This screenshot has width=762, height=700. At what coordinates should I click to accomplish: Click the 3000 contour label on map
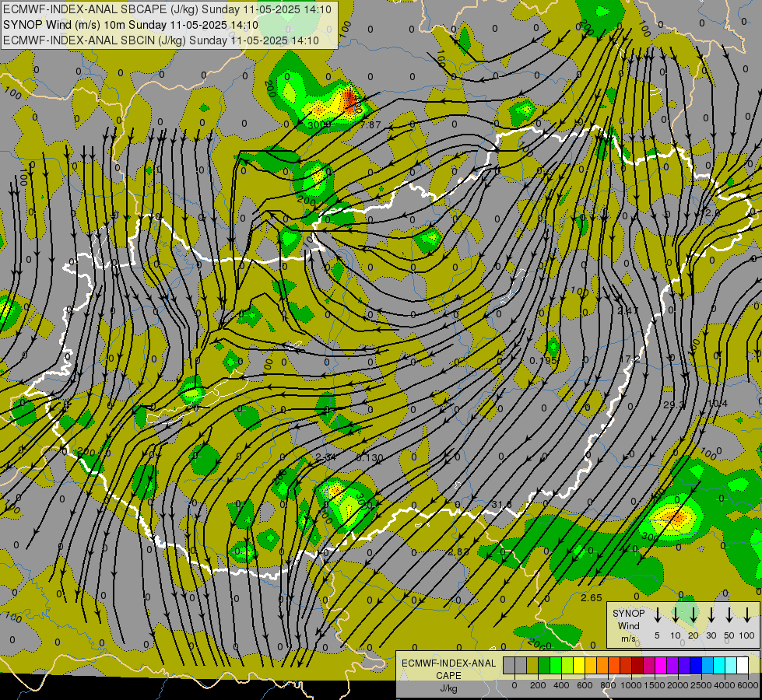pyautogui.click(x=319, y=125)
